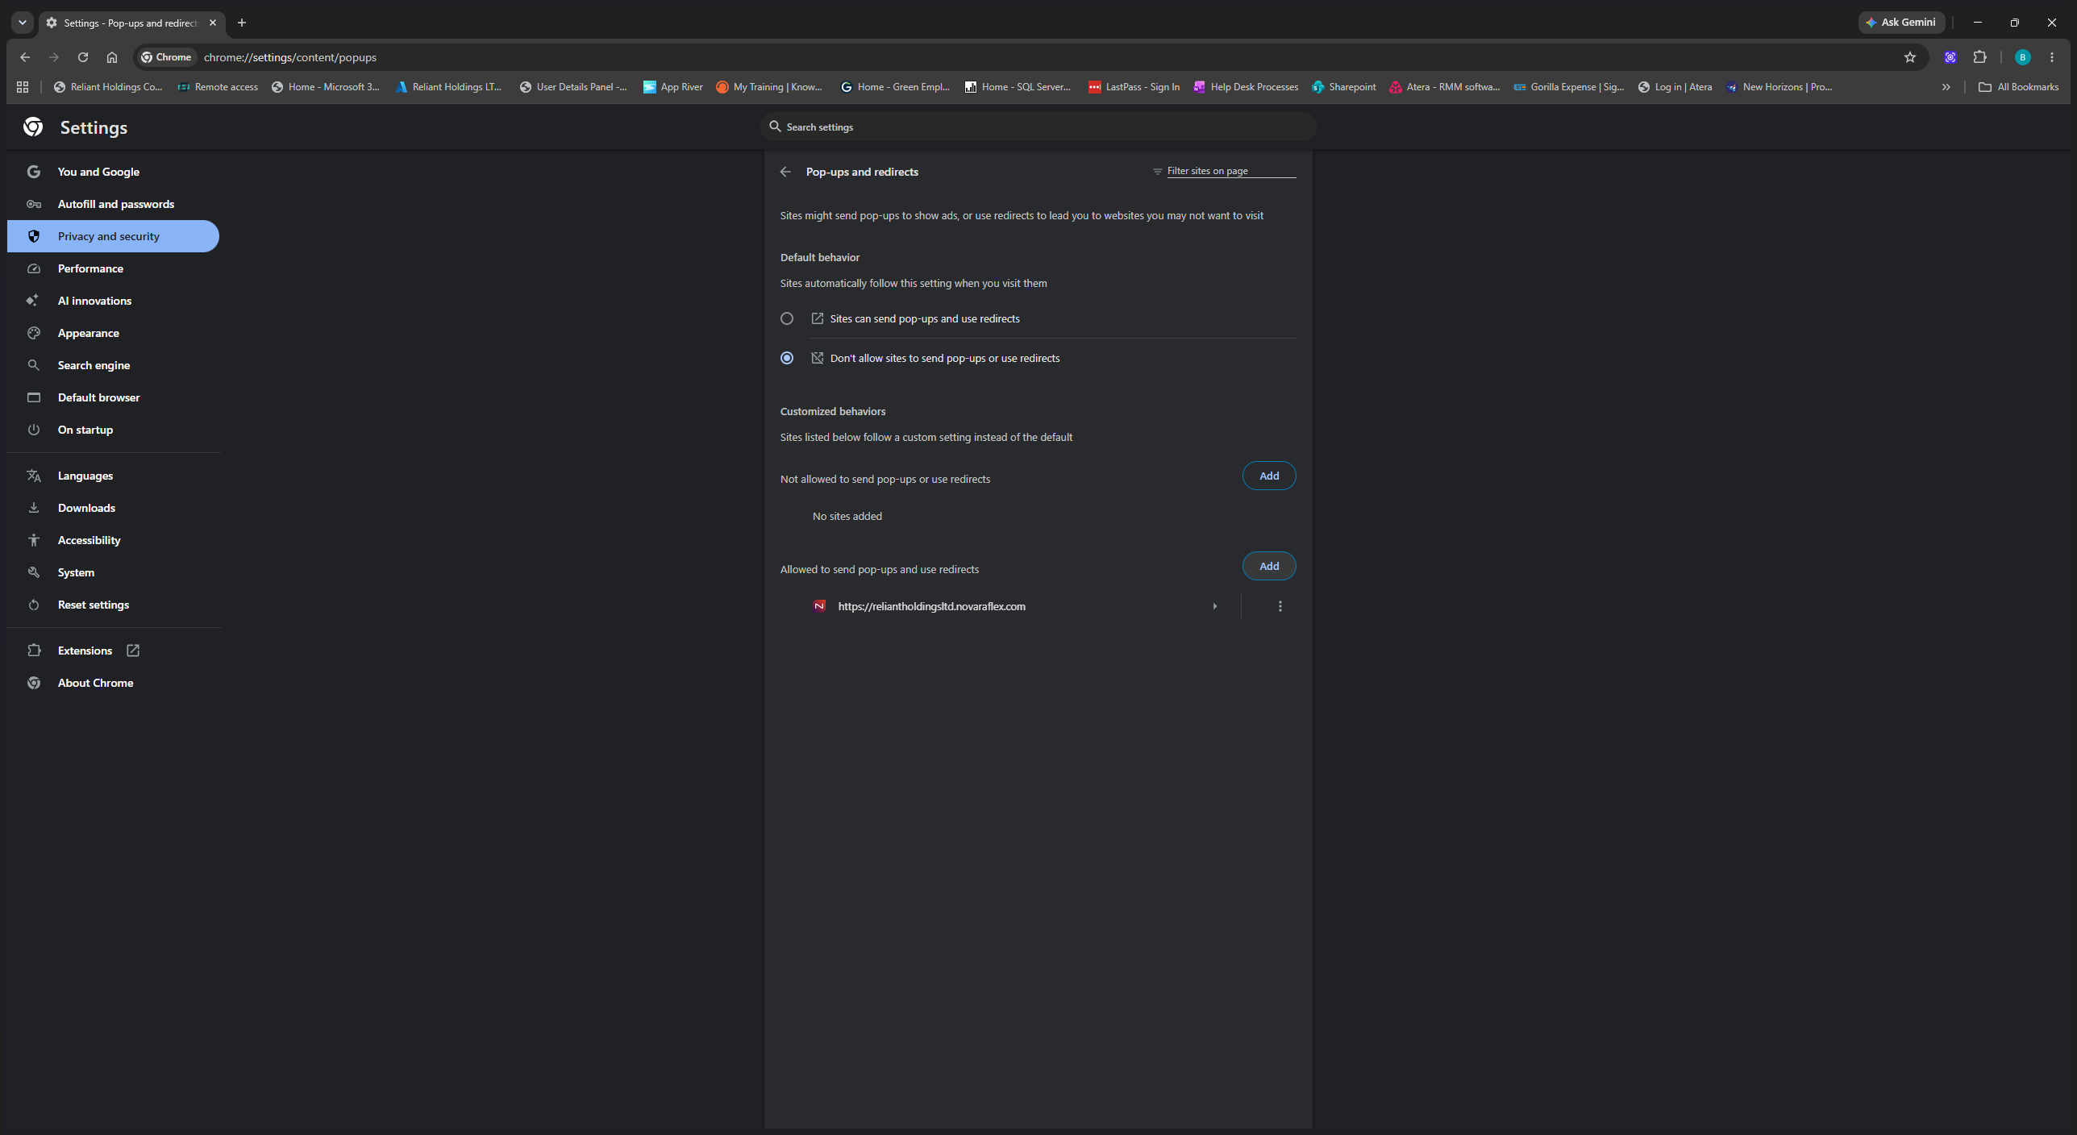Click the Chrome site info chip

[166, 57]
